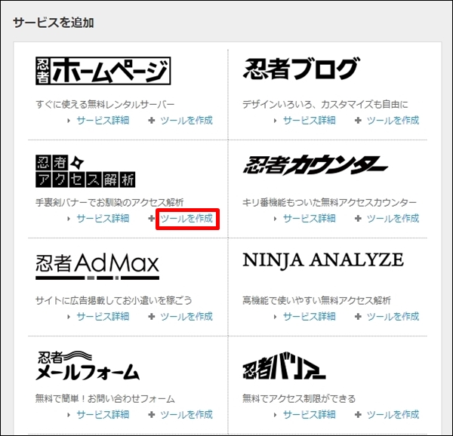Click ツールを作成 for 忍者ブログ
This screenshot has width=453, height=436.
[393, 121]
